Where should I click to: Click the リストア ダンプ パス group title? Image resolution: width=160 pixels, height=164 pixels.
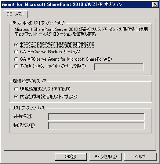[29, 108]
